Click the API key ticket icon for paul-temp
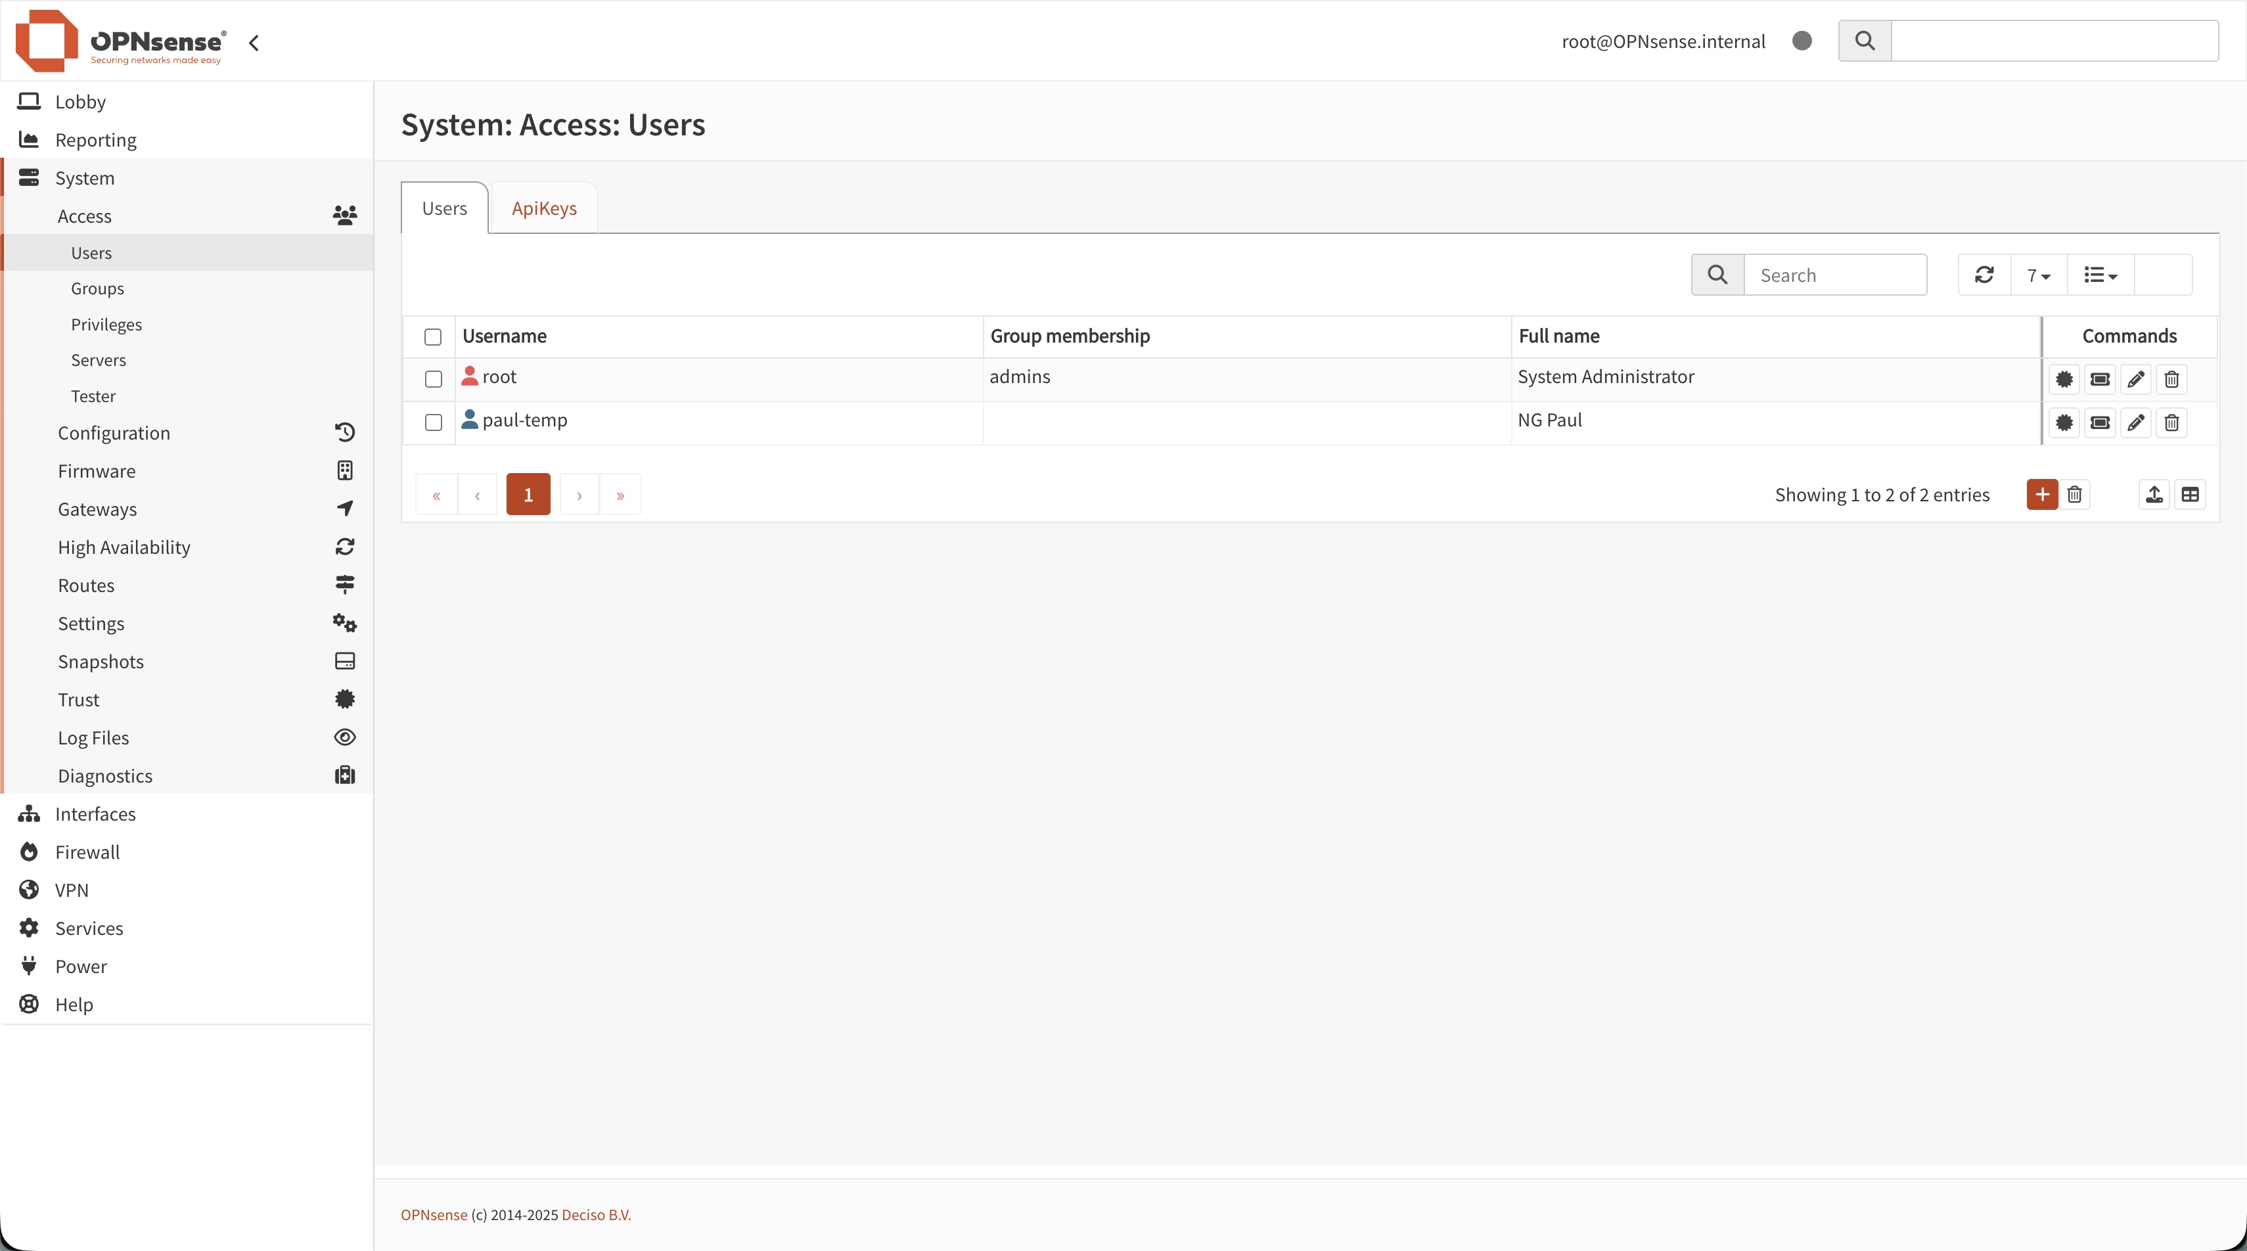 pyautogui.click(x=2100, y=423)
